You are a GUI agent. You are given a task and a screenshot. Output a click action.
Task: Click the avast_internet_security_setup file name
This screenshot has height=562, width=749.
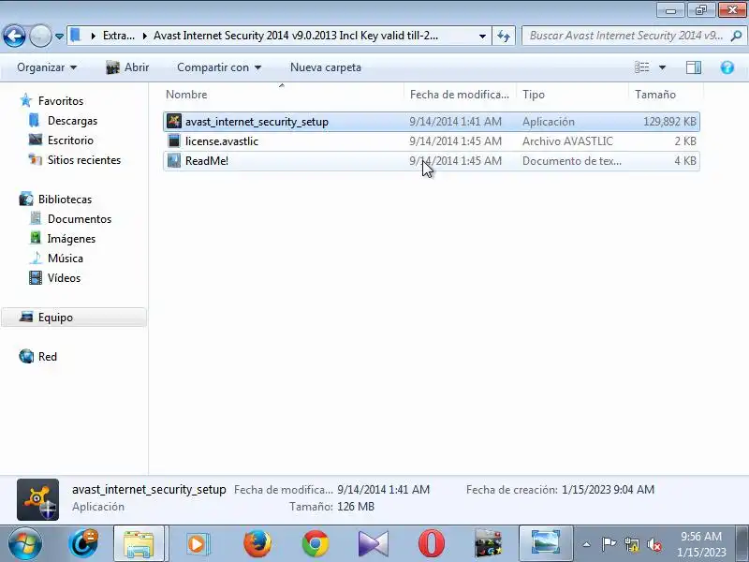click(x=257, y=122)
